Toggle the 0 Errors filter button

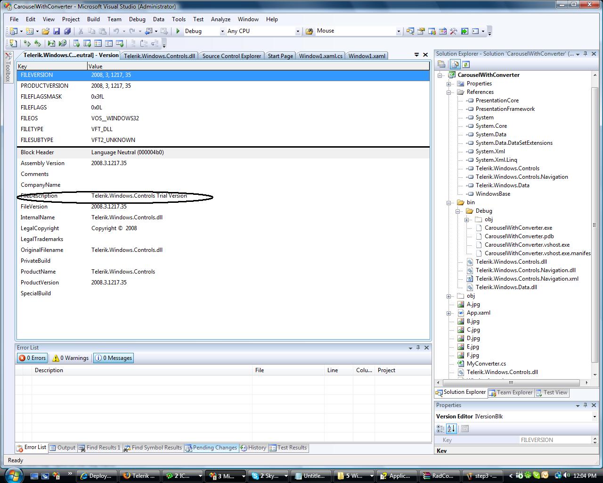pyautogui.click(x=33, y=358)
